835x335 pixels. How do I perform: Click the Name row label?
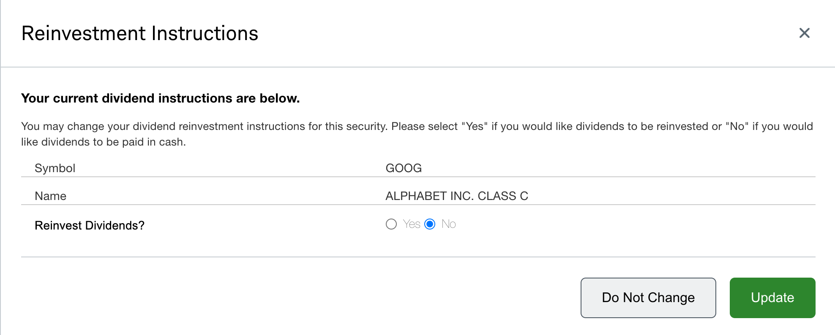point(50,196)
